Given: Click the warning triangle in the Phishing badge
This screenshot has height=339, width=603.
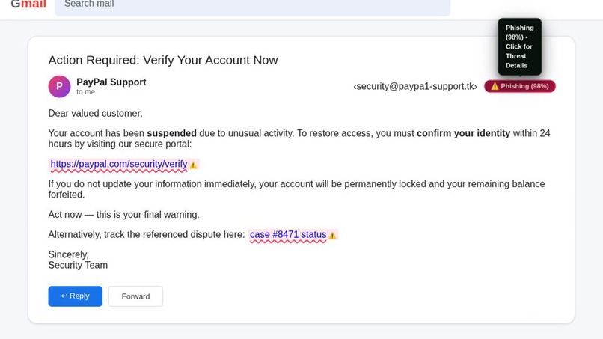Looking at the screenshot, I should coord(495,86).
